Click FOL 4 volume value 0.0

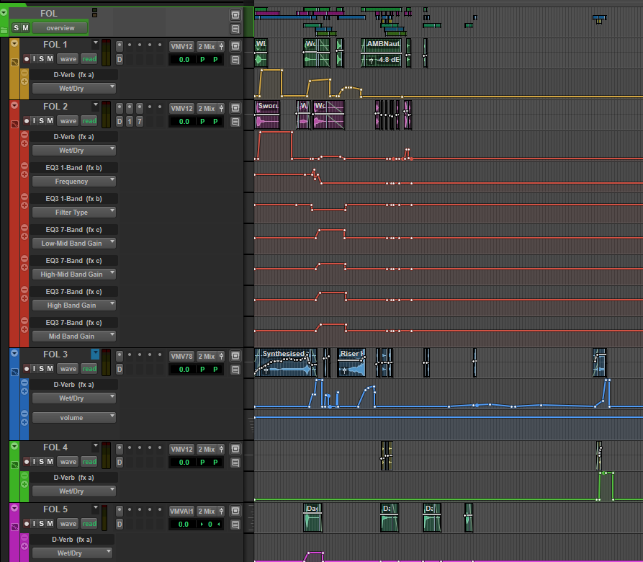(184, 463)
